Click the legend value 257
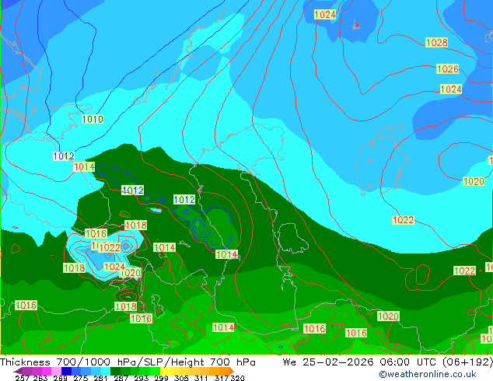Image resolution: width=493 pixels, height=381 pixels. (23, 378)
